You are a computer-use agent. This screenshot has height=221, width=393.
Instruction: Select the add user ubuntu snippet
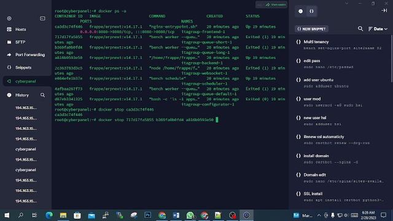[341, 83]
